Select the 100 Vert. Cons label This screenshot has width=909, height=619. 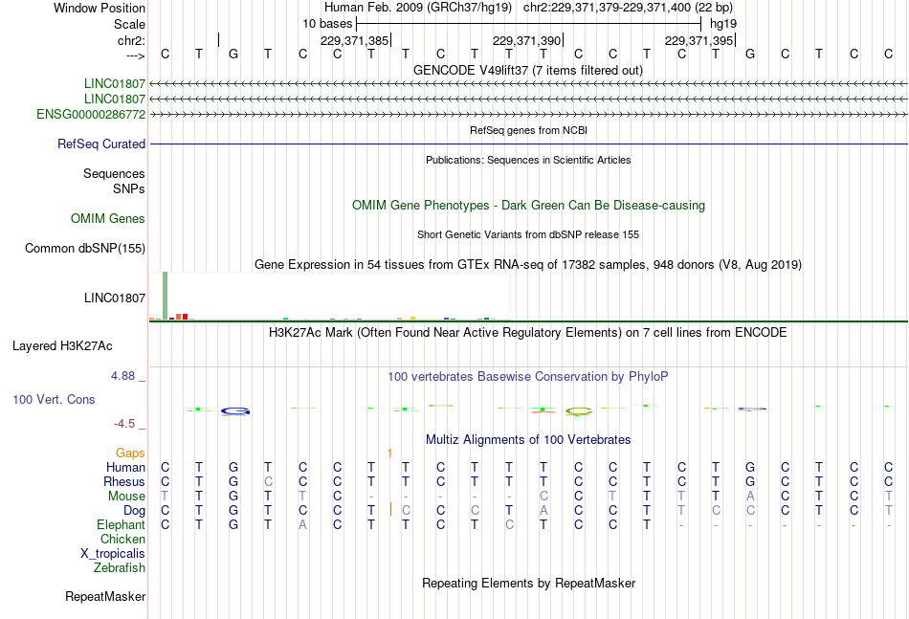54,400
